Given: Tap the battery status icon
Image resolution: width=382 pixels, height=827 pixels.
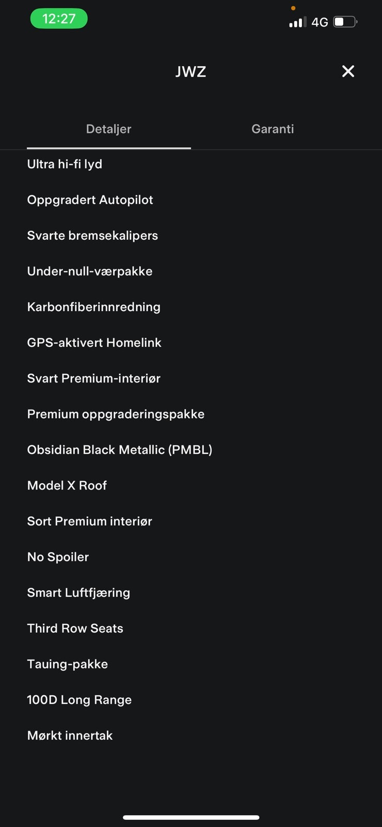Looking at the screenshot, I should pos(345,22).
